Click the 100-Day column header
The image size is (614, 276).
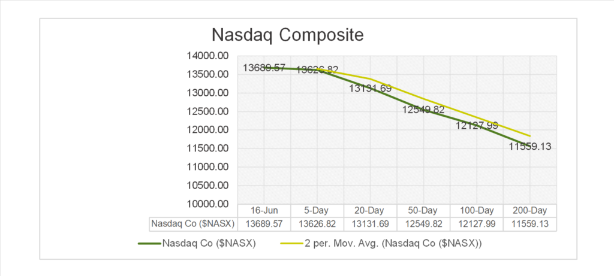click(477, 211)
